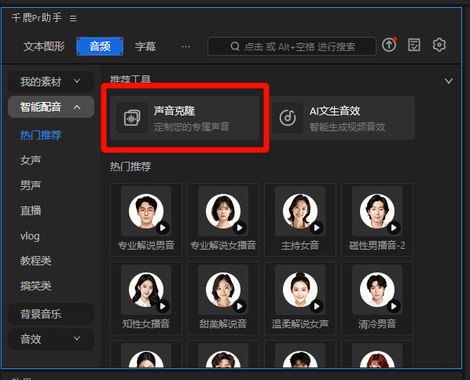Open the 直播 voice category
Screen dimensions: 470x380
[31, 210]
